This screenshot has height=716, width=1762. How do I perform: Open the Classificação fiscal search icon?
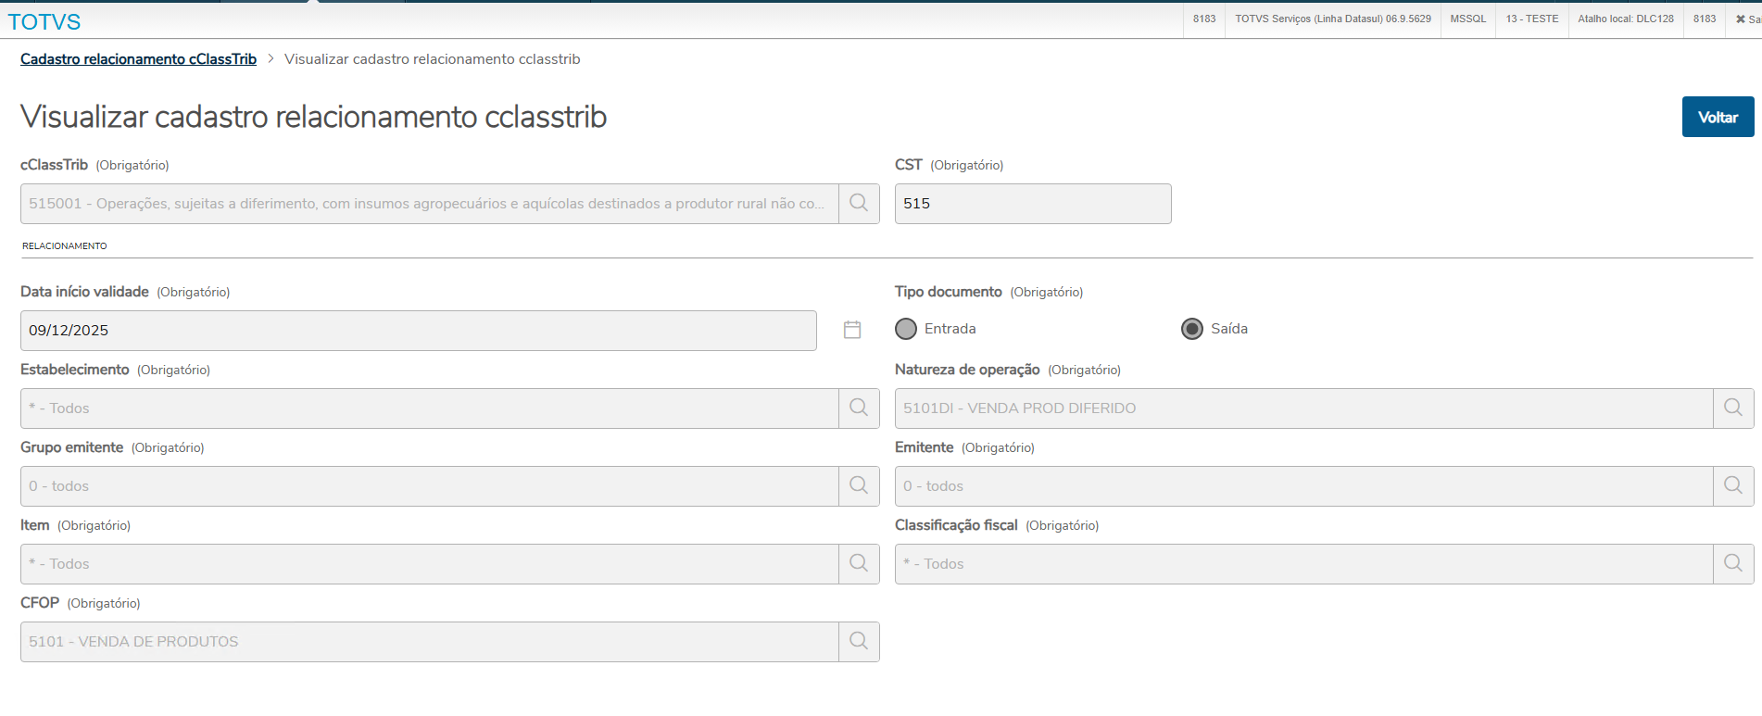1733,564
